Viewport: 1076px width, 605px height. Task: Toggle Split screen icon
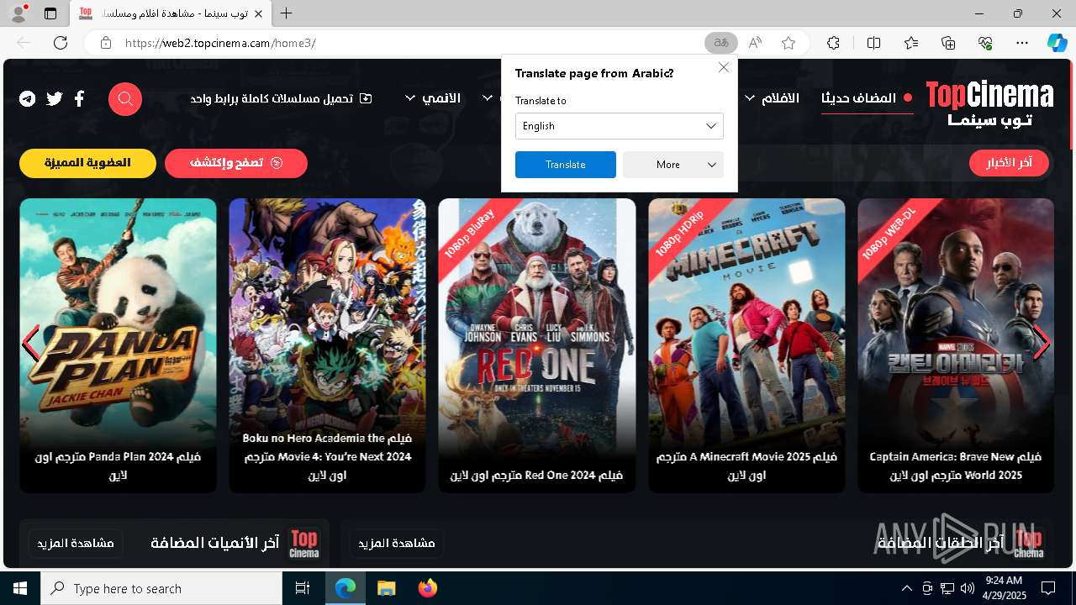873,43
